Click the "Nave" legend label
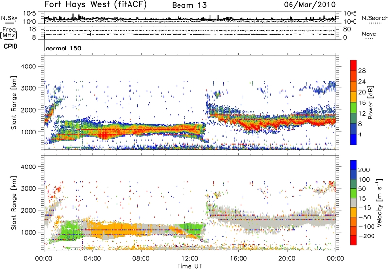 [x=369, y=34]
